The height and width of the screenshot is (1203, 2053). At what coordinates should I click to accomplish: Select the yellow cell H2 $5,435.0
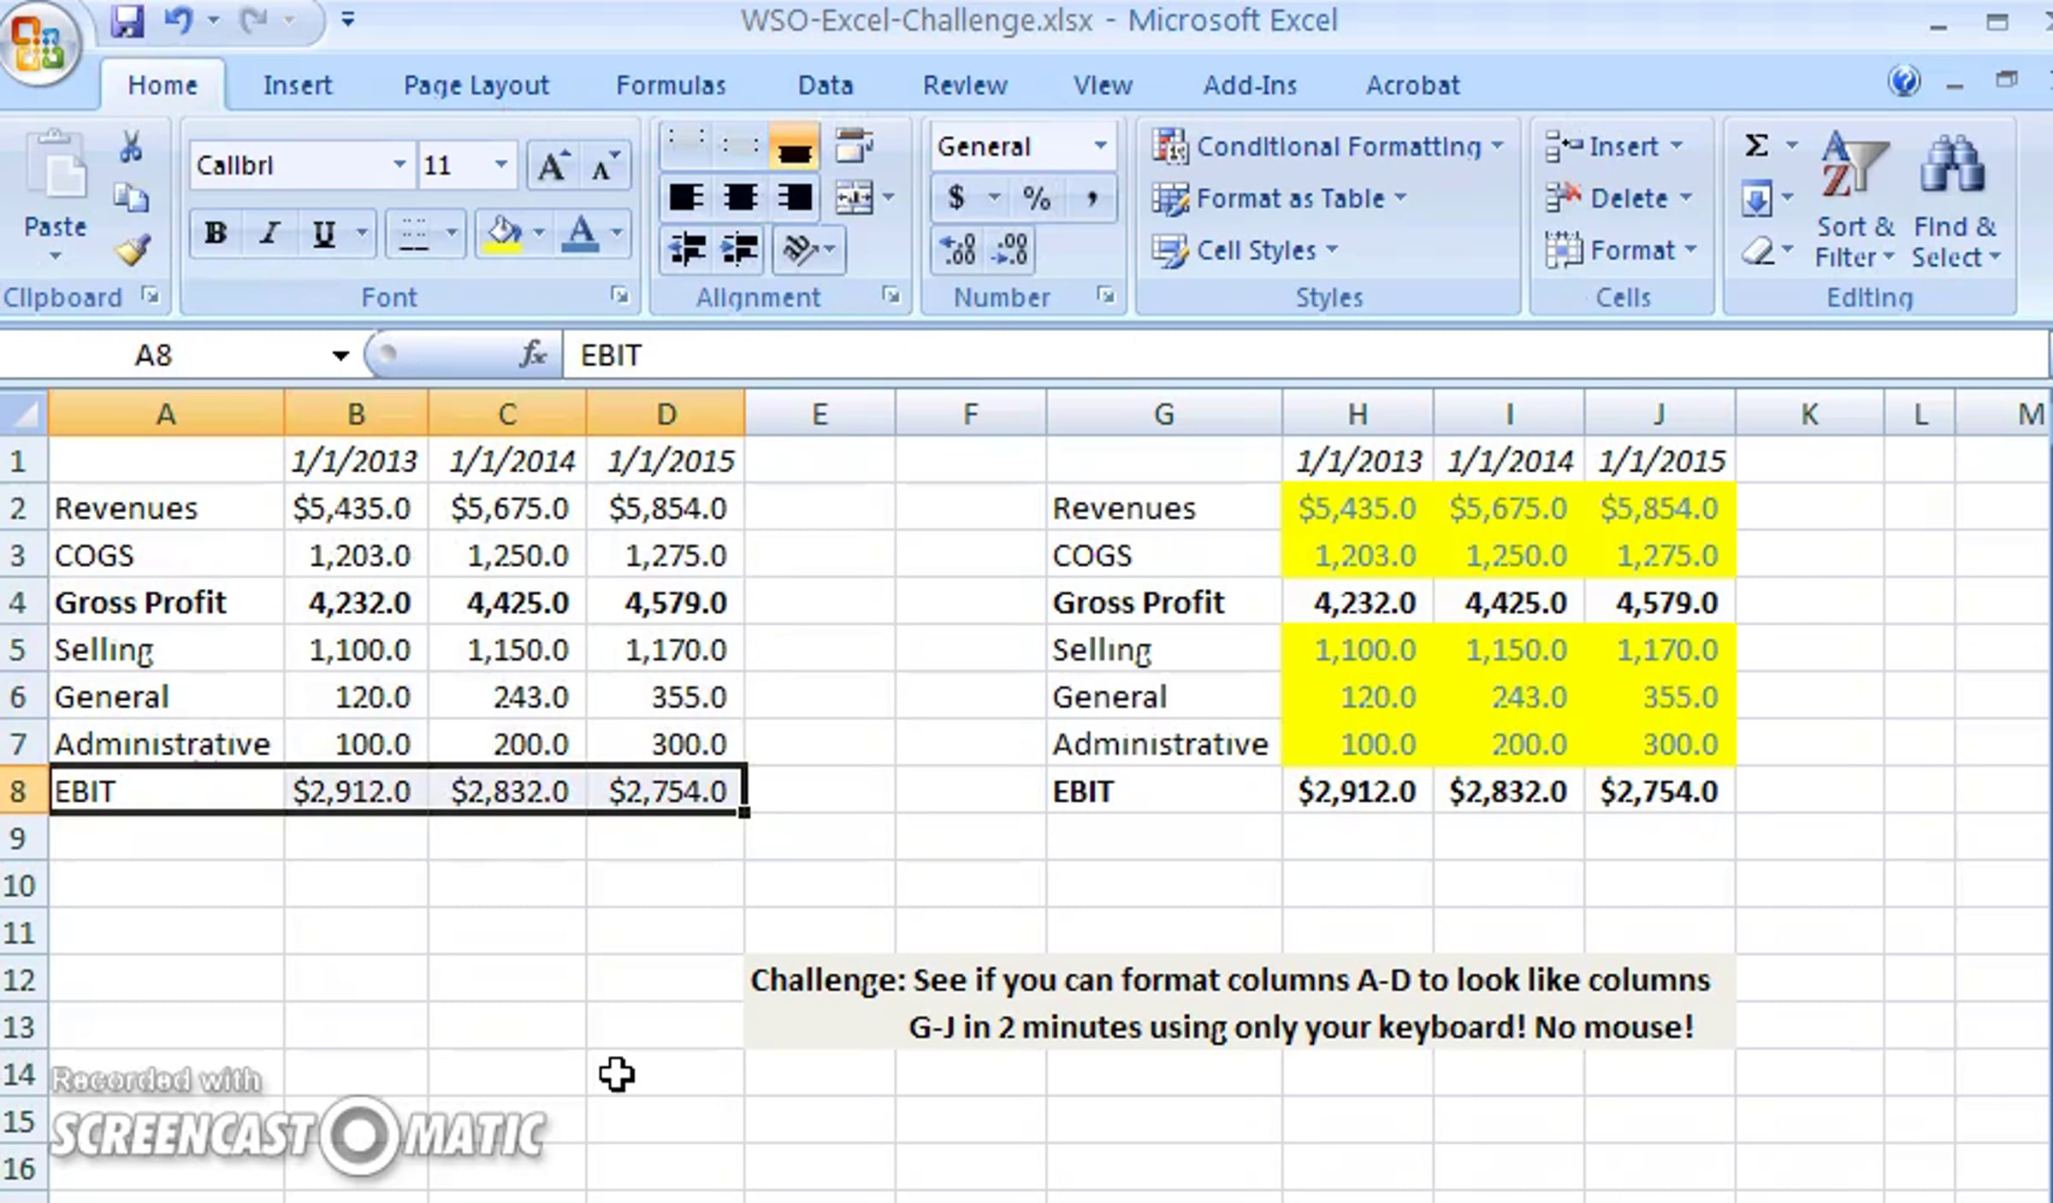tap(1358, 508)
